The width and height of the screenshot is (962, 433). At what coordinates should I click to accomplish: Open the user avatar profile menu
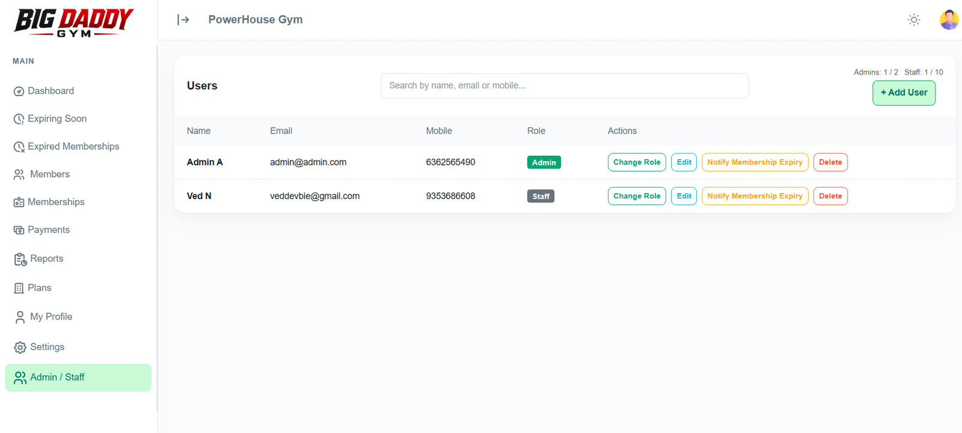949,20
